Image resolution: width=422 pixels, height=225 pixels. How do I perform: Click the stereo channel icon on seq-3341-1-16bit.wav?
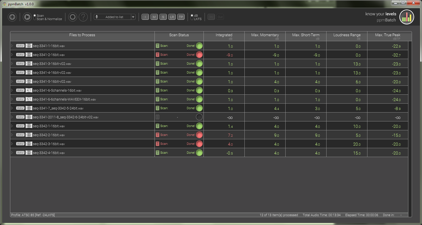[28, 46]
